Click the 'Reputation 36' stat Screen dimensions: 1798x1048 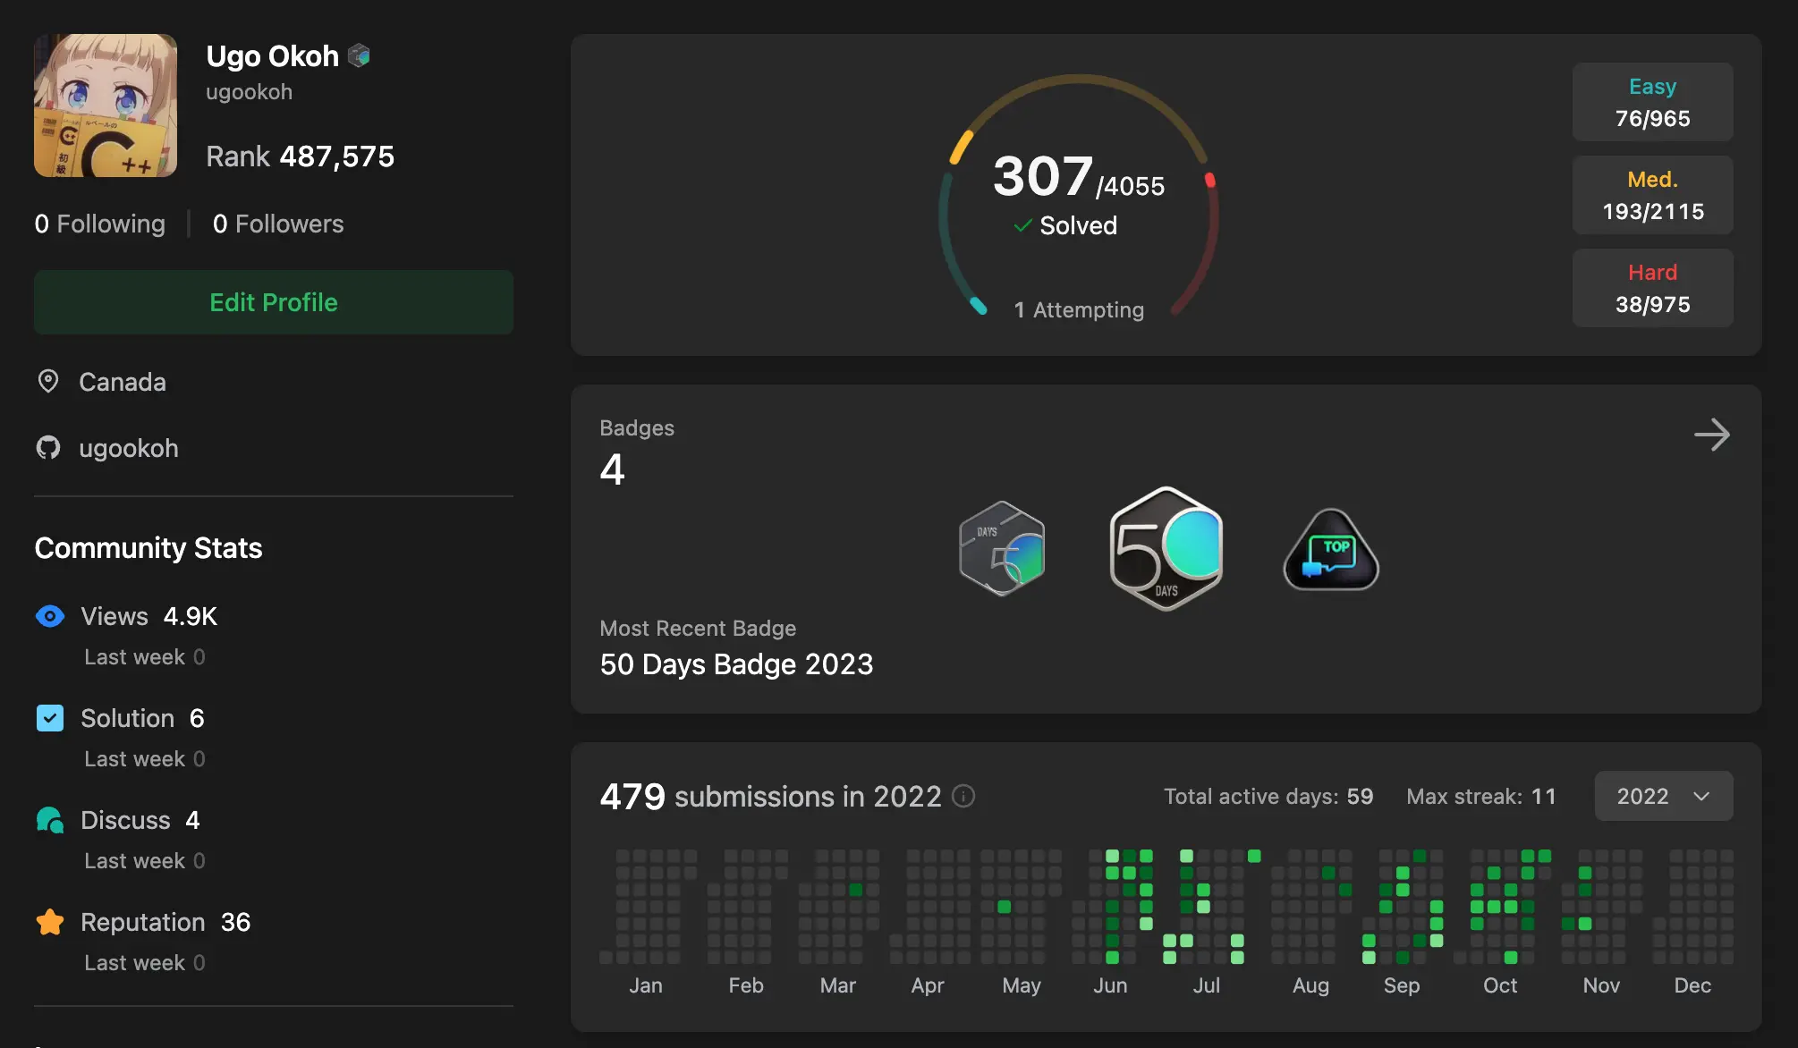165,922
